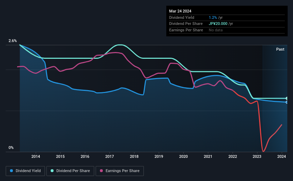Select the 2024 x-axis label

pos(282,156)
